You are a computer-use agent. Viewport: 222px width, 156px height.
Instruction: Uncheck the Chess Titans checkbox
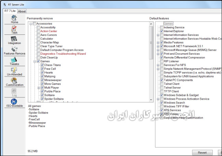coord(42,65)
